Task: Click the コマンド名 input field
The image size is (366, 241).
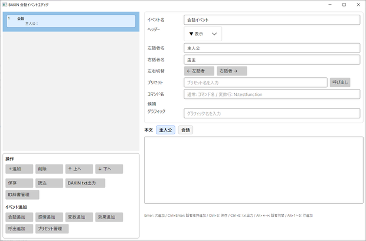Action: (x=272, y=94)
